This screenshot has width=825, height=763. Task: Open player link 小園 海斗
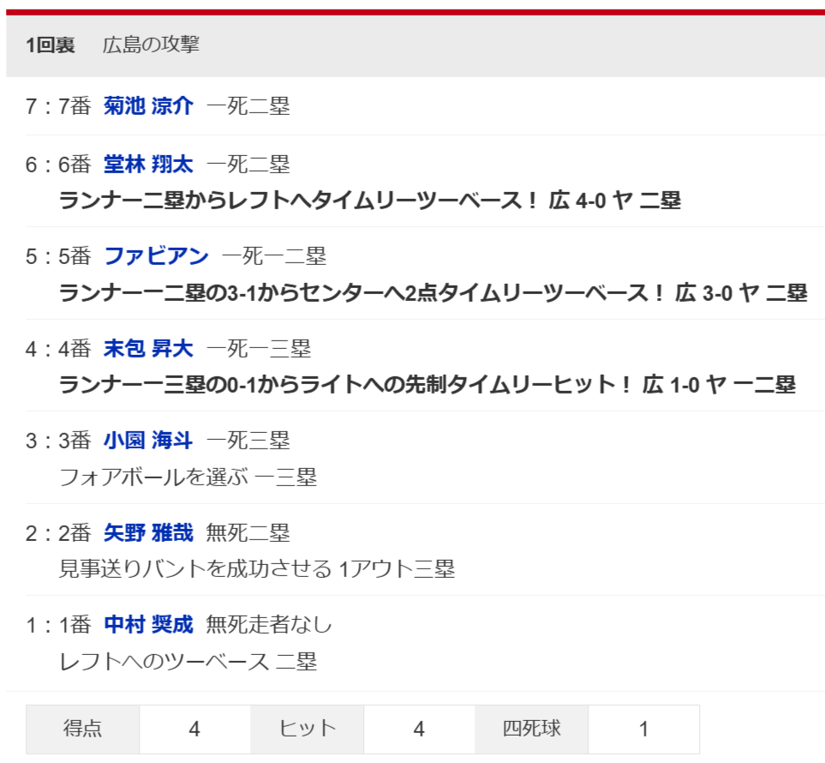[x=148, y=440]
